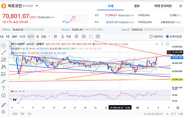Expand more time interval options chevron

(50, 36)
